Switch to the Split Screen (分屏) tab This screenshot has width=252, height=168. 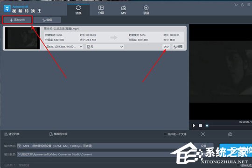click(101, 10)
